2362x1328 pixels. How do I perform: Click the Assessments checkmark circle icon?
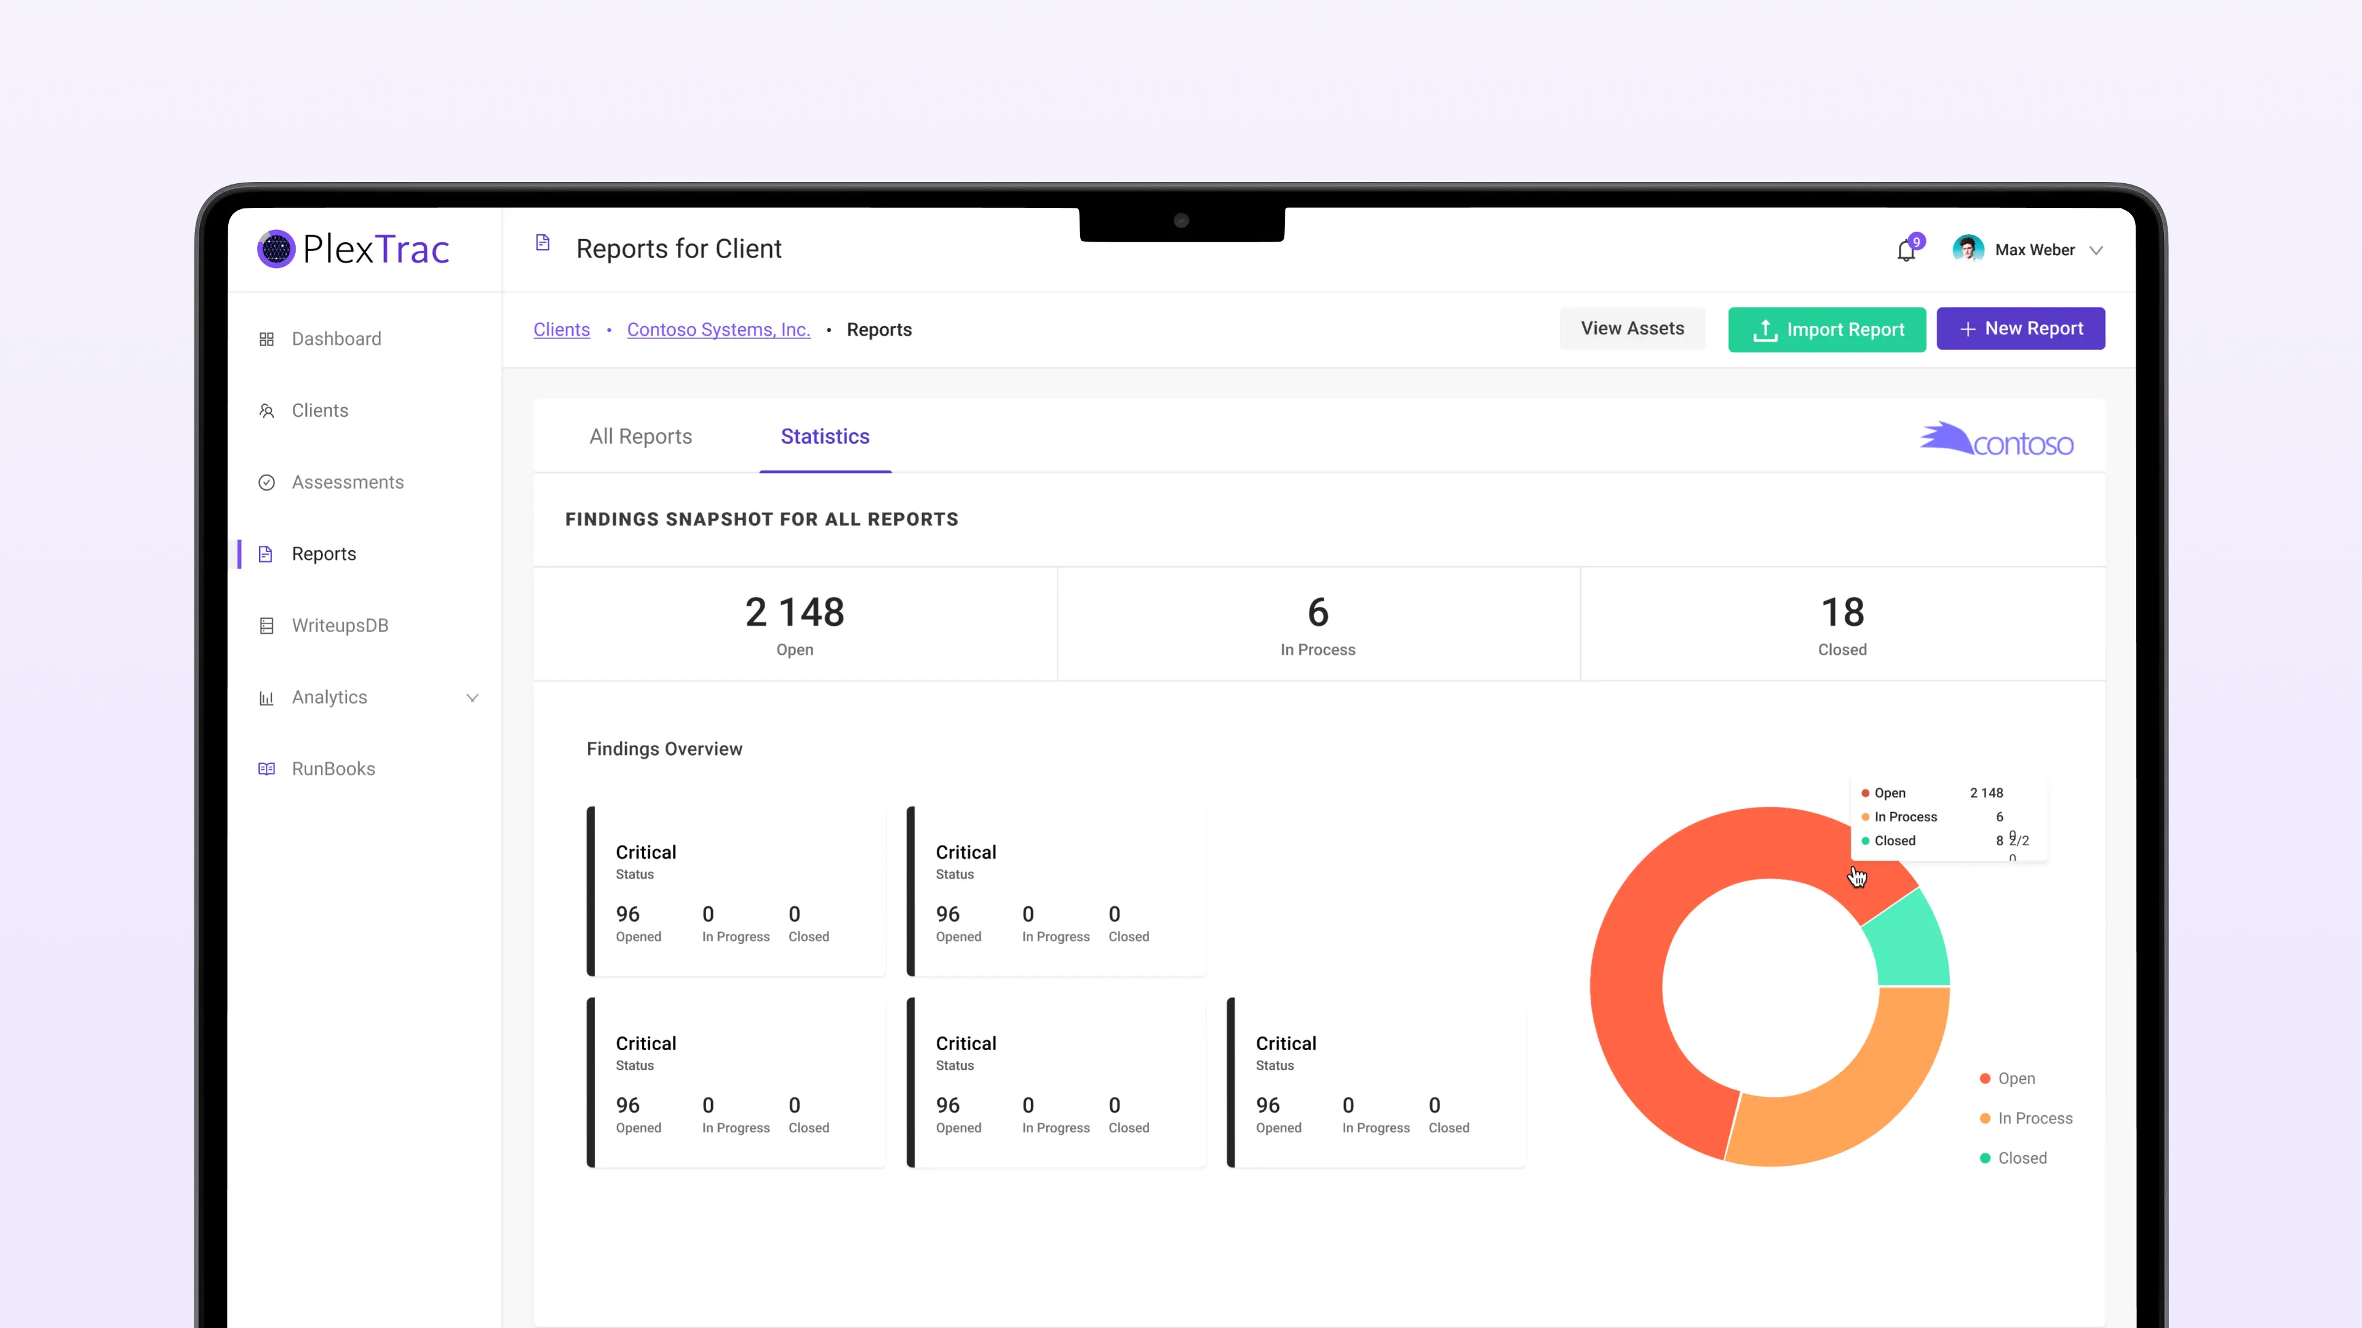(x=267, y=482)
